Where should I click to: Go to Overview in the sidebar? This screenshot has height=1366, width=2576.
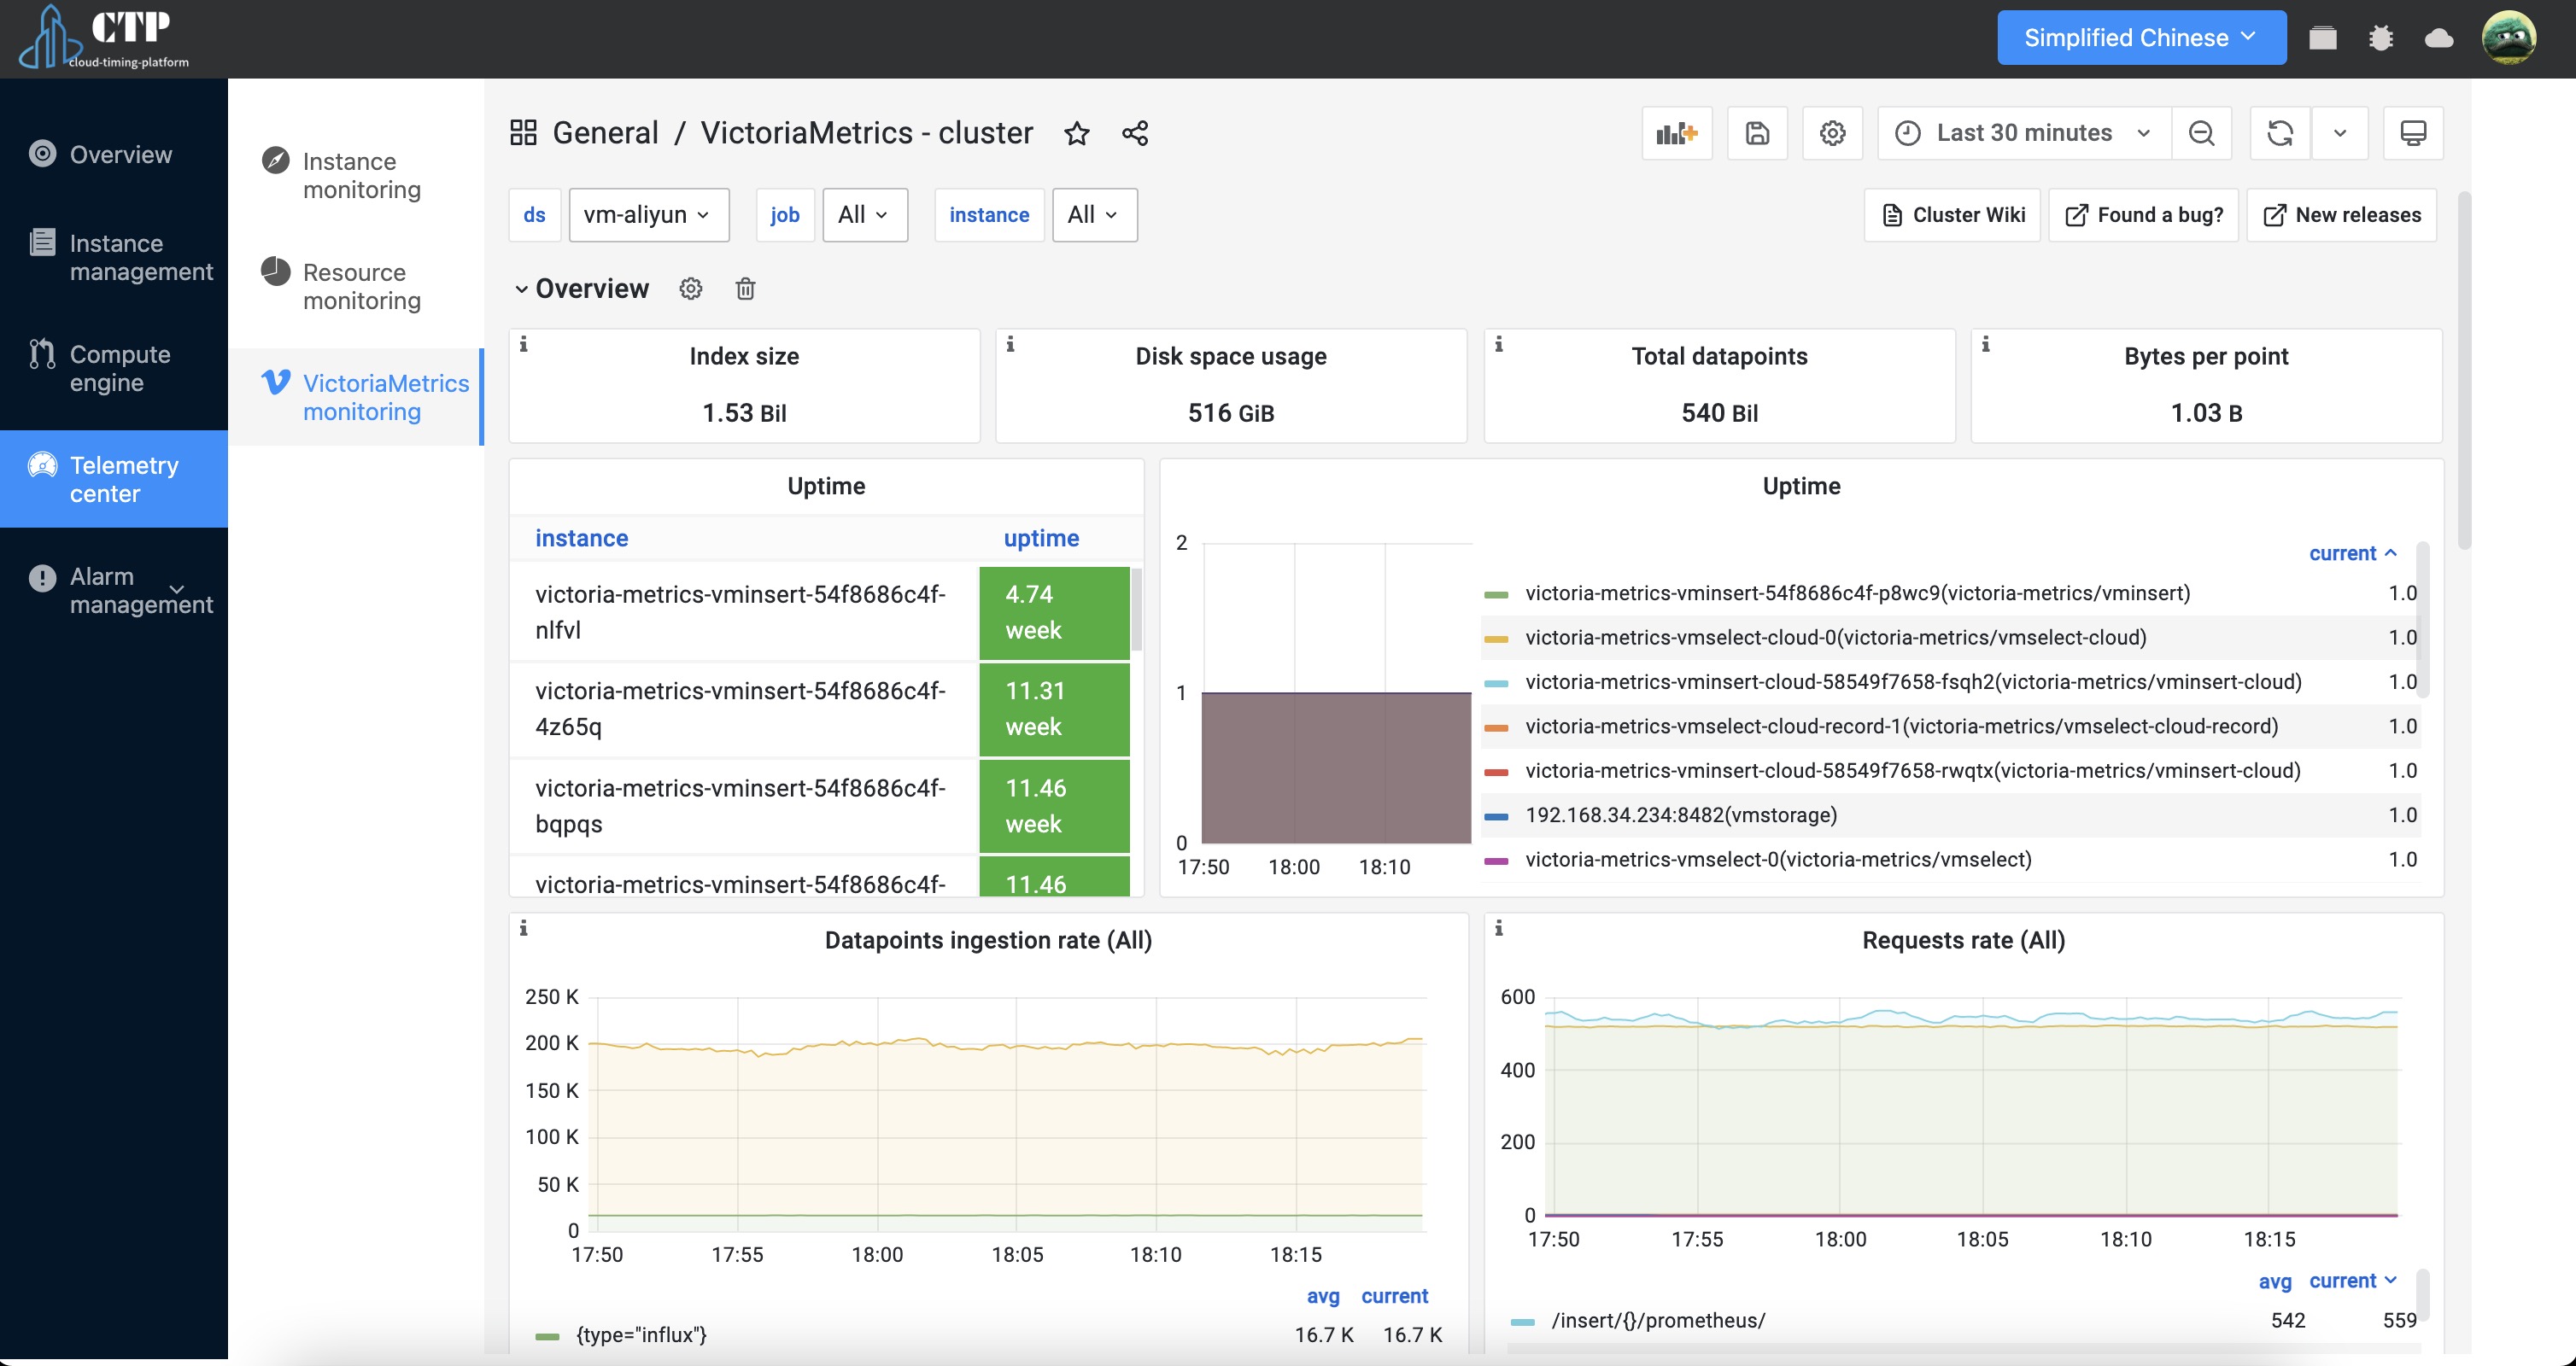pyautogui.click(x=114, y=154)
